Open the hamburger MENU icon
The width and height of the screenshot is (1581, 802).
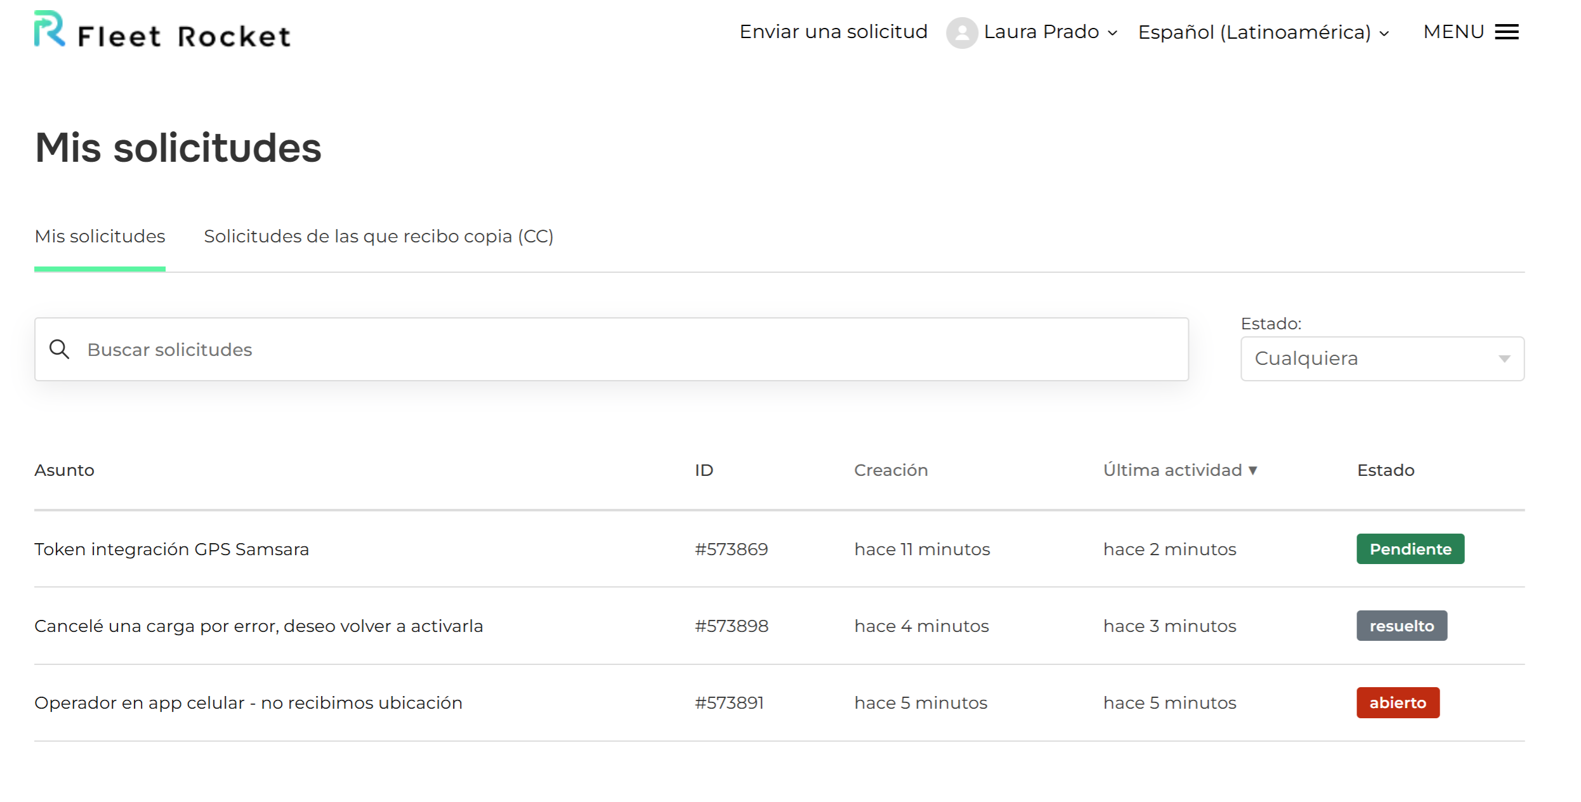click(1506, 32)
